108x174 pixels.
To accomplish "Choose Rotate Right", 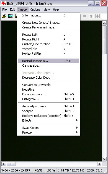I will coord(48,39).
